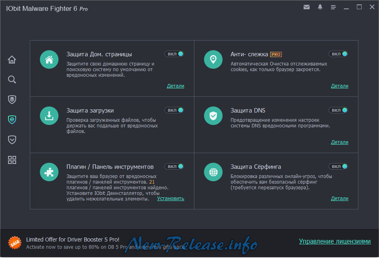Disable the Защита загрузки switch
The image size is (379, 258).
click(174, 110)
